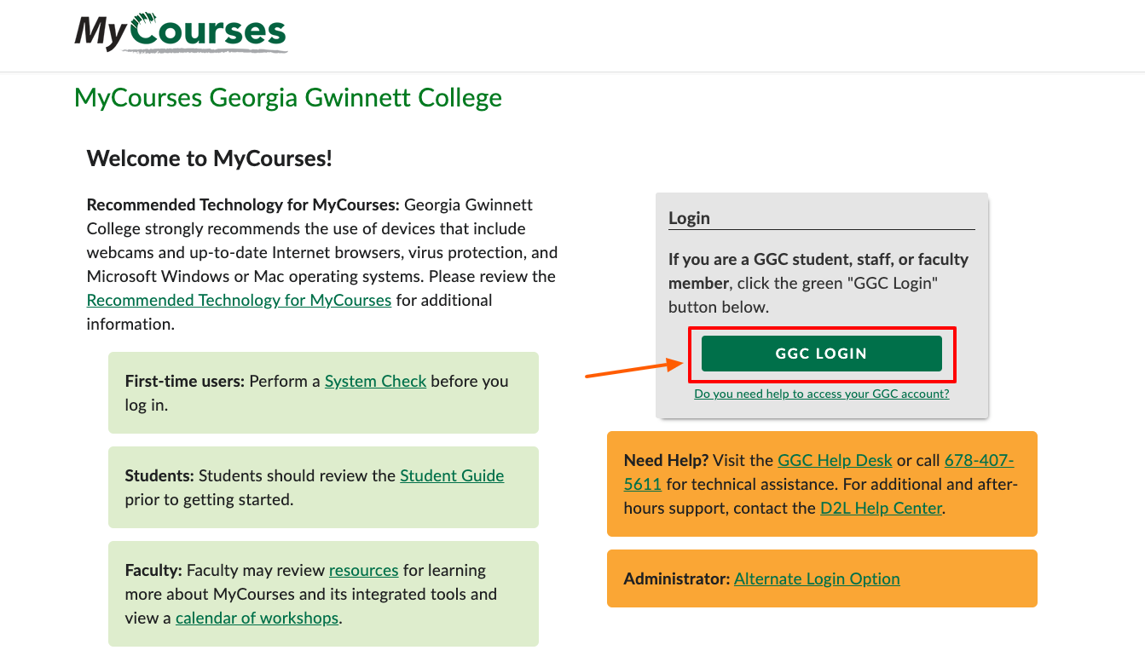
Task: Click 'Recommended Technology for MyCourses:' bold text
Action: point(243,205)
